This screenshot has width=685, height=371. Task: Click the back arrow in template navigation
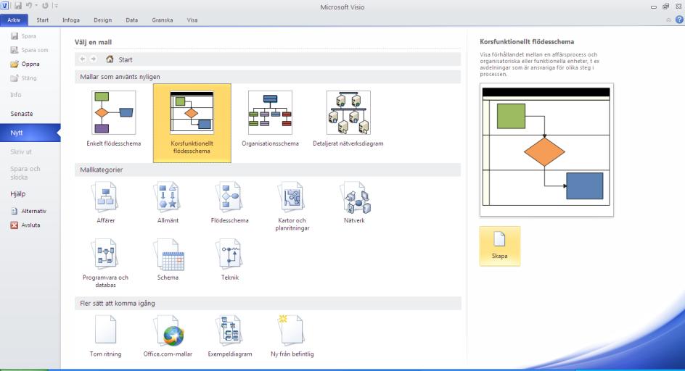pos(83,59)
